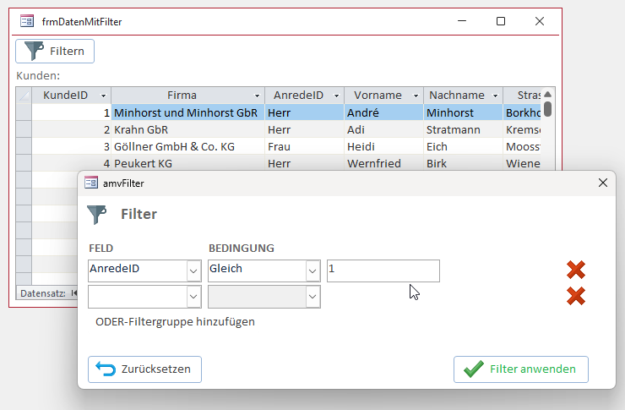
Task: Expand the empty FELD combo box in second row
Action: [x=193, y=297]
